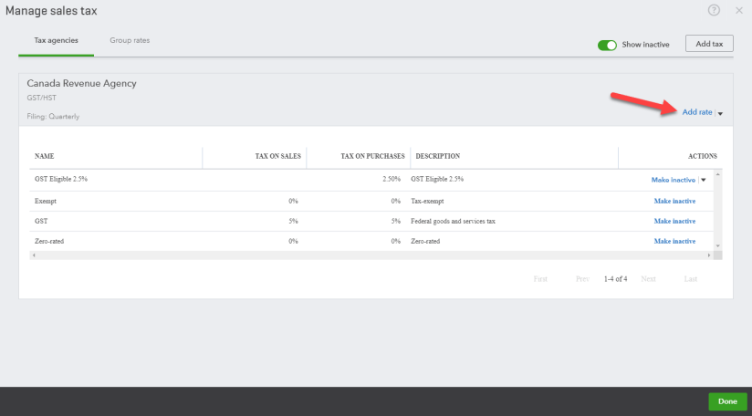Jump to the Last page of rates
The width and height of the screenshot is (752, 416).
(691, 278)
